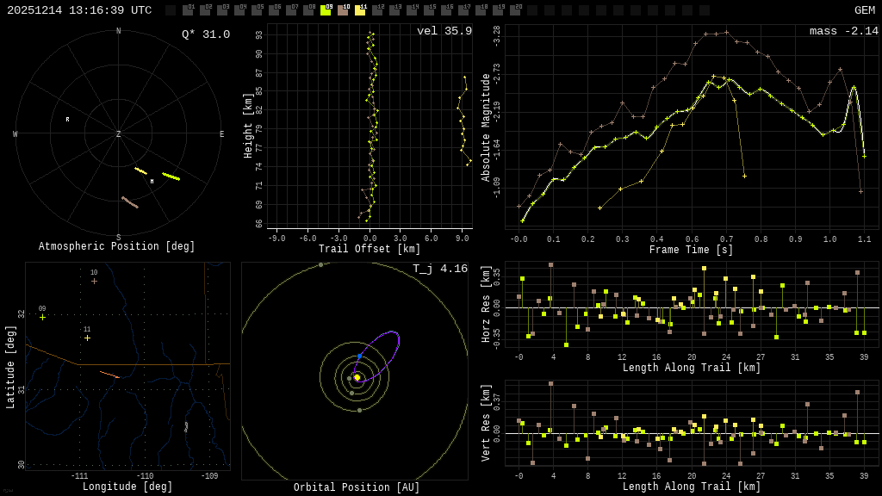Click the T_j 4.16 readout
The height and width of the screenshot is (496, 882).
(439, 269)
